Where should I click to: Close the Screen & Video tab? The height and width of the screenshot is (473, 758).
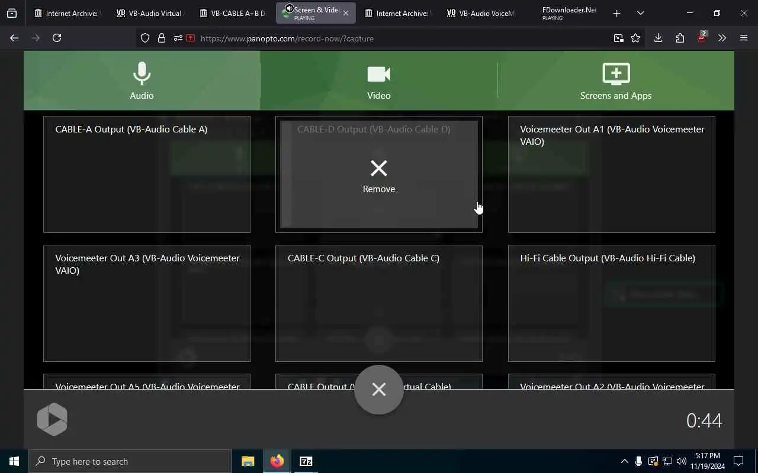click(x=346, y=13)
